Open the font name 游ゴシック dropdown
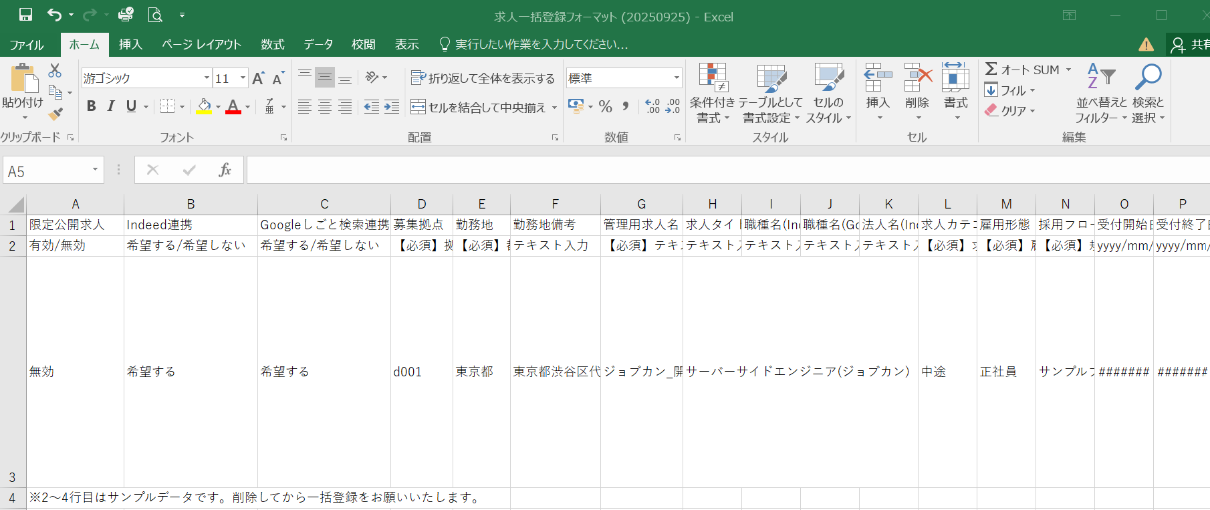 (x=207, y=78)
